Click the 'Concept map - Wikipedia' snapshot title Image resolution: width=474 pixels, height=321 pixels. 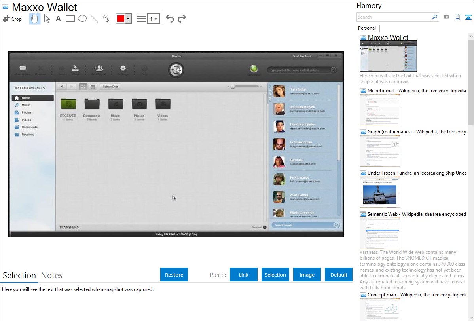417,295
